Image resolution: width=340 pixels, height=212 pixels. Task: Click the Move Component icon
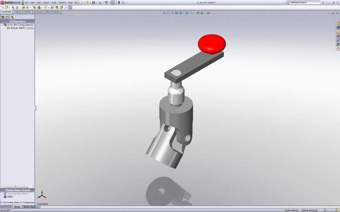[27, 7]
